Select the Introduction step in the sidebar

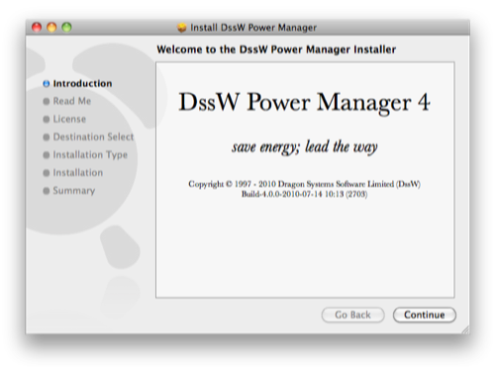(82, 83)
